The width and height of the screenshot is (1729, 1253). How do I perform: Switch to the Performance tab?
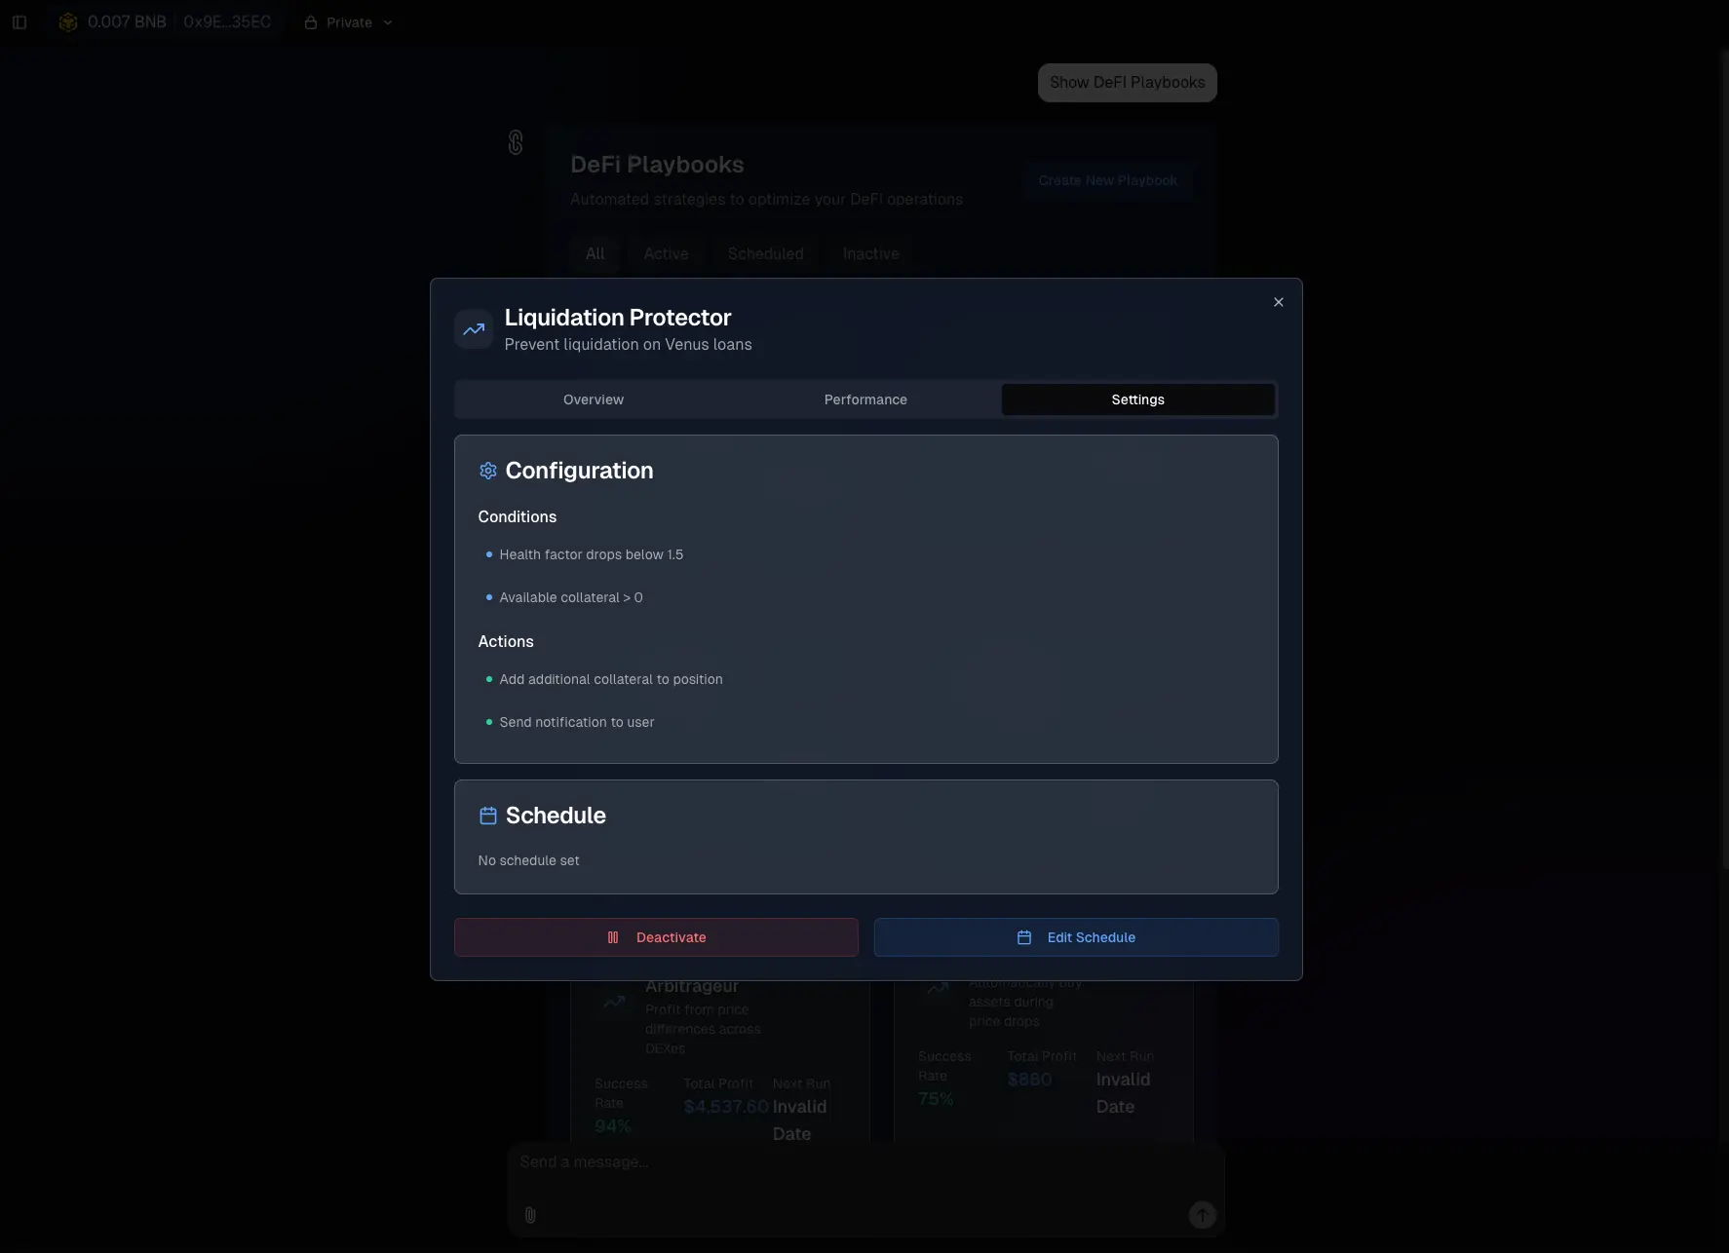click(x=865, y=399)
